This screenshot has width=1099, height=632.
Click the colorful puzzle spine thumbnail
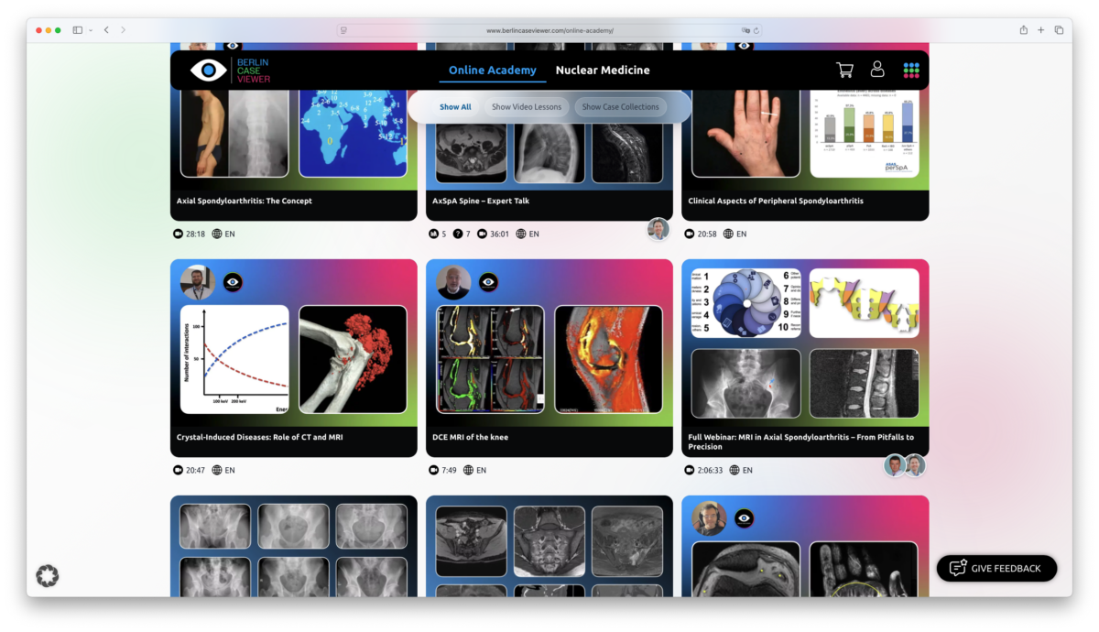pyautogui.click(x=865, y=303)
